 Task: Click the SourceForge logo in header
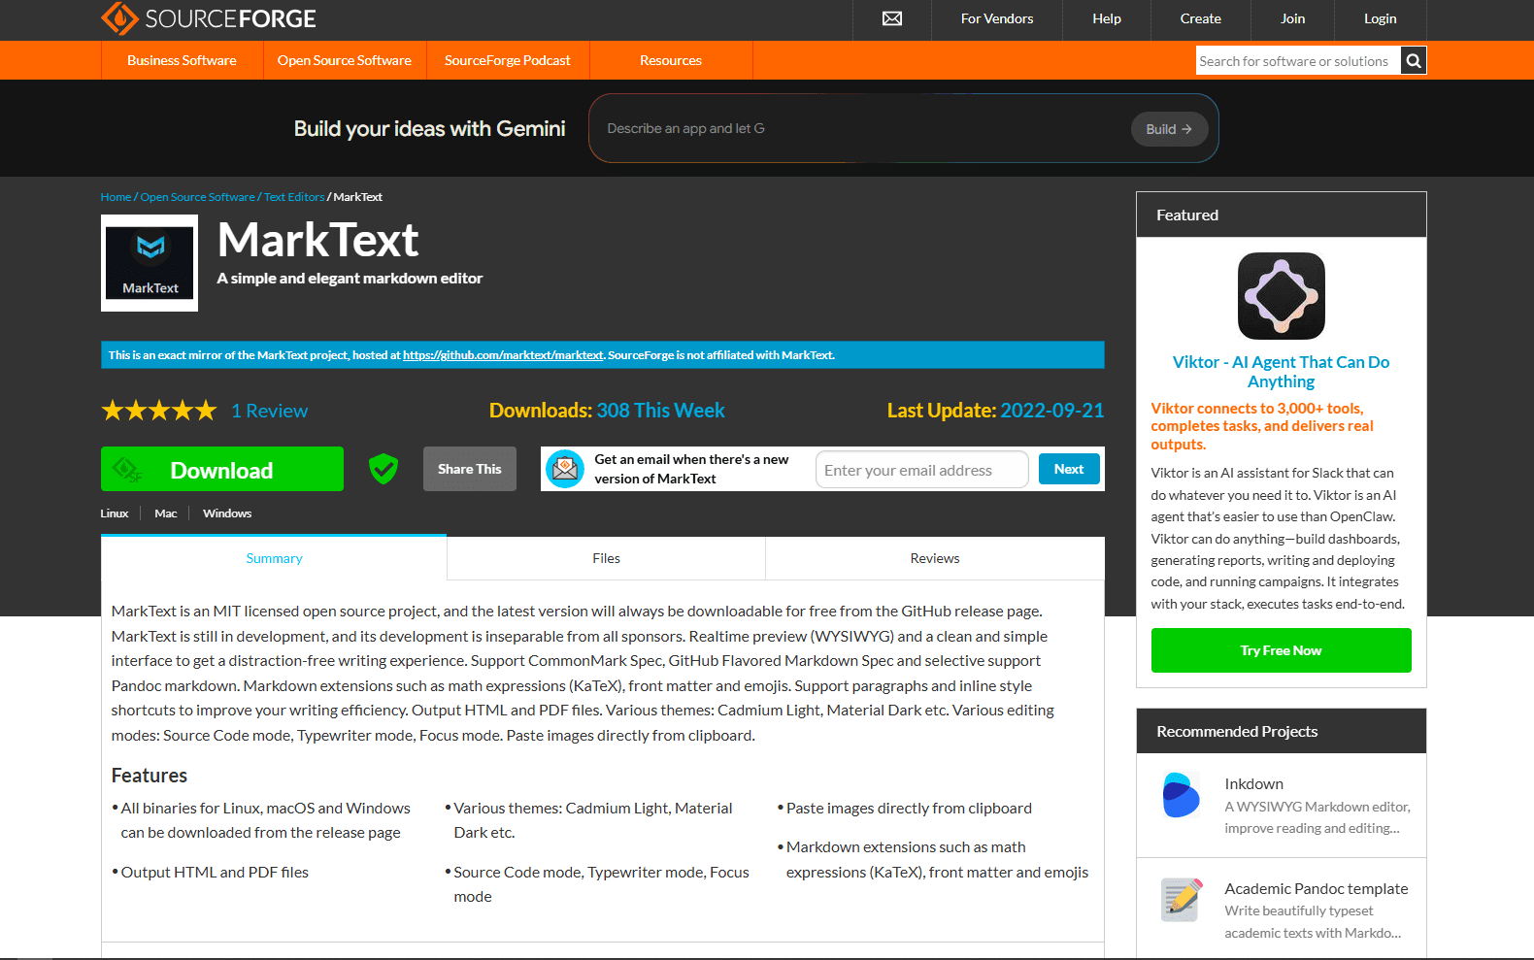point(209,18)
